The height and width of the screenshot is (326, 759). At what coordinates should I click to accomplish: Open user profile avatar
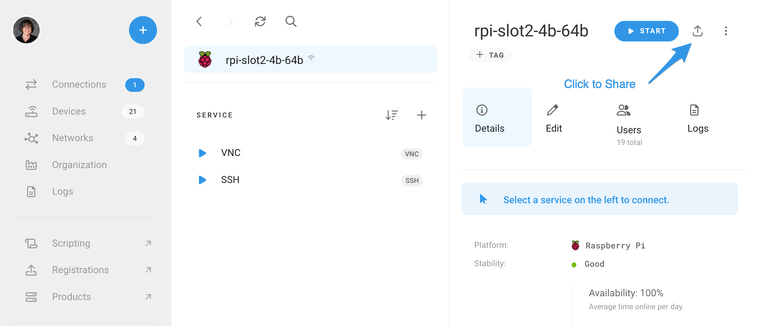(x=26, y=30)
